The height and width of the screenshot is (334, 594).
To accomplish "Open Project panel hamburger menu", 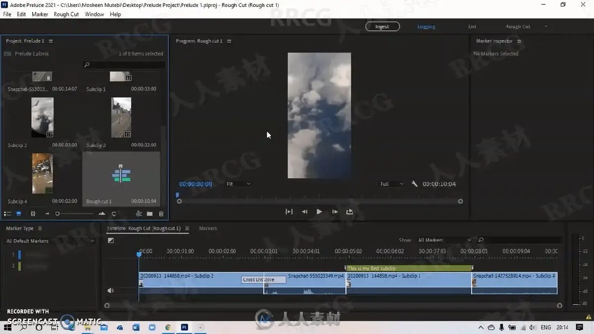I will tap(51, 41).
